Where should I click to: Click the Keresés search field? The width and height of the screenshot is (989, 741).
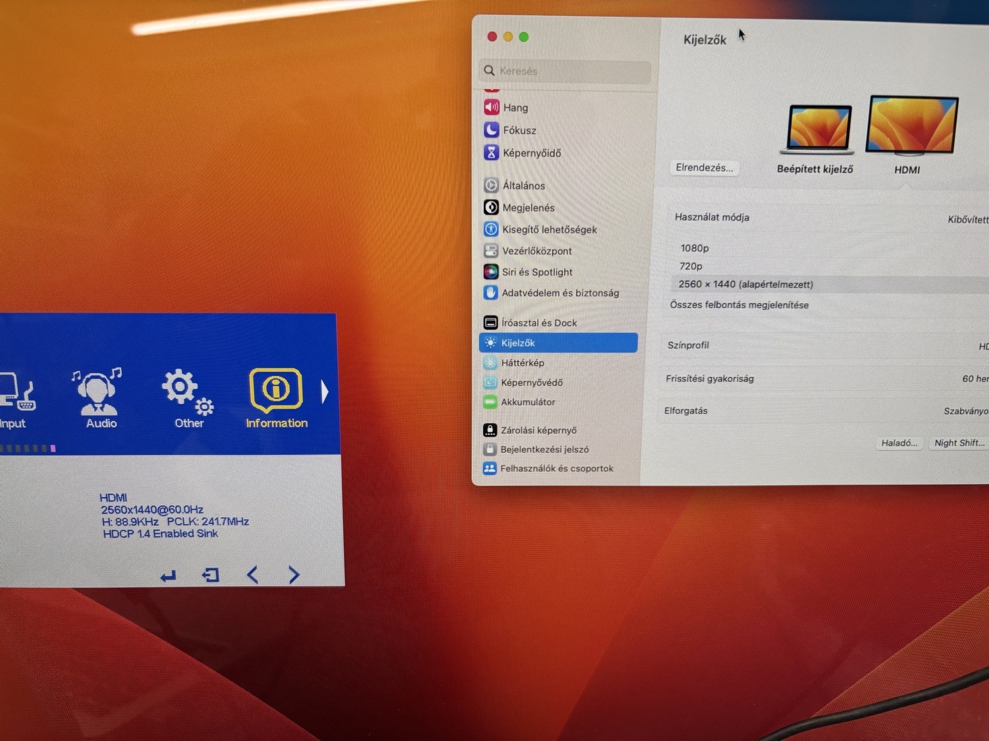[x=565, y=71]
